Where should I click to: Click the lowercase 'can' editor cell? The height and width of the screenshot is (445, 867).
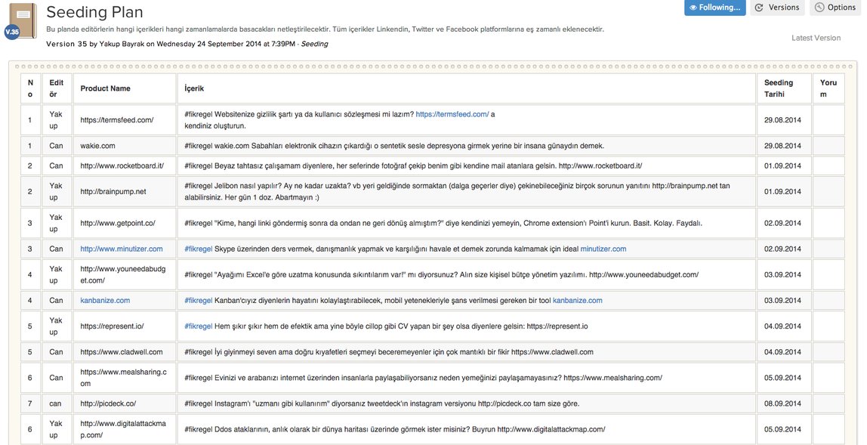click(55, 403)
